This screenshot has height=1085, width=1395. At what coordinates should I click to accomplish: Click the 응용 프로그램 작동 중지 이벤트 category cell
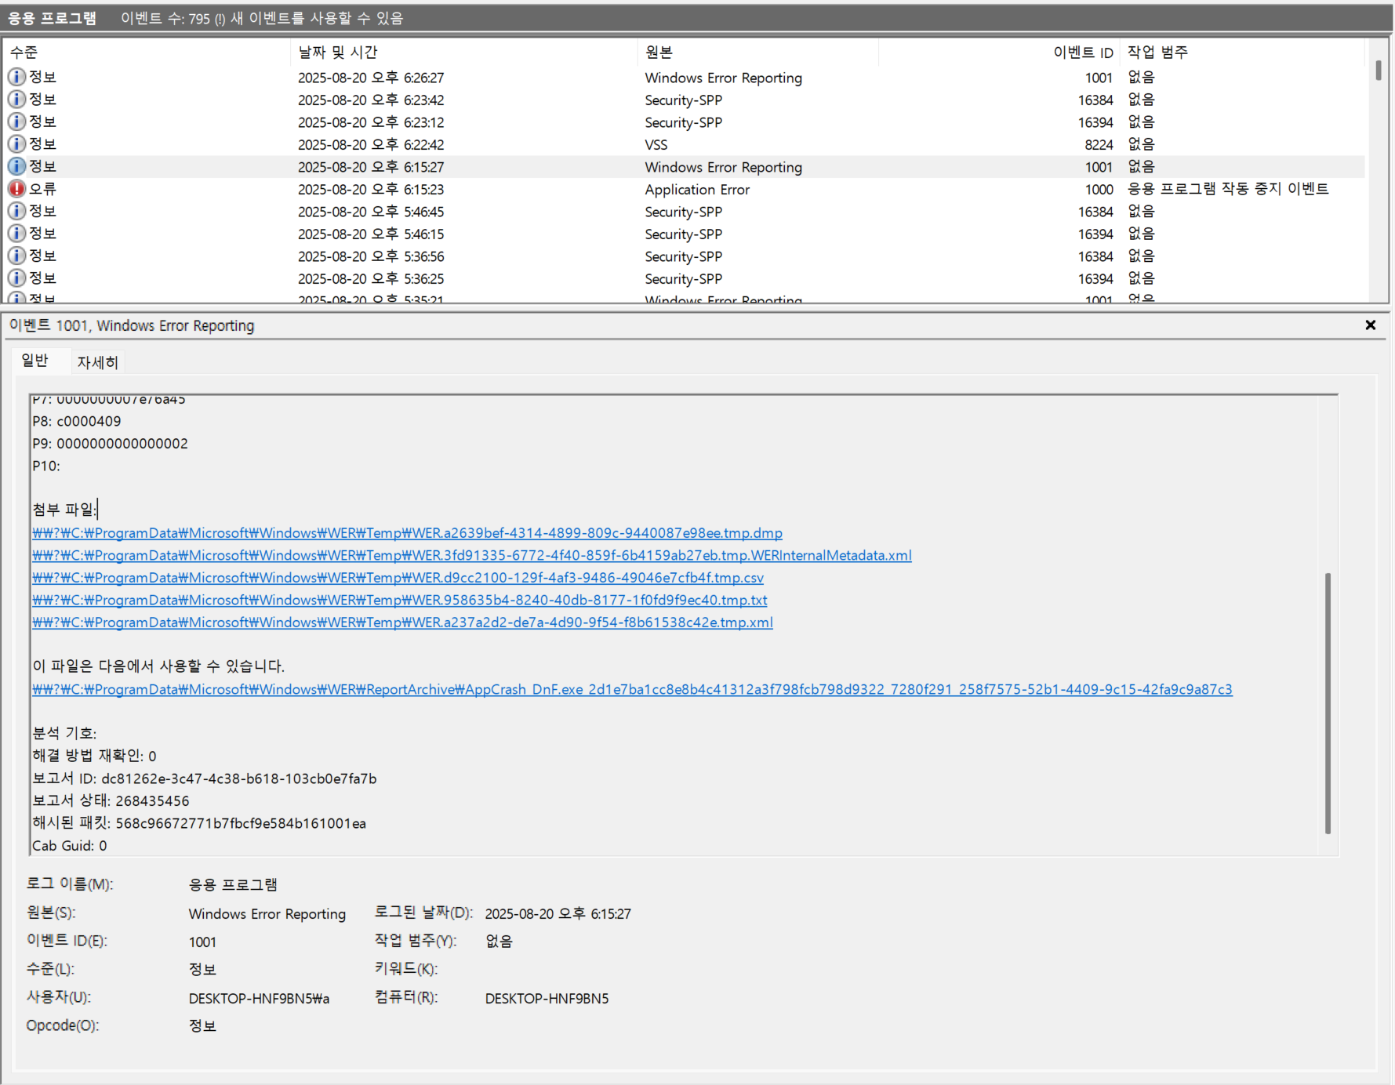click(x=1228, y=189)
